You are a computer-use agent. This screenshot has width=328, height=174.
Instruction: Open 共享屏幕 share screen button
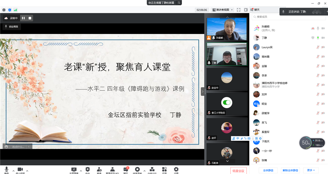point(74,170)
